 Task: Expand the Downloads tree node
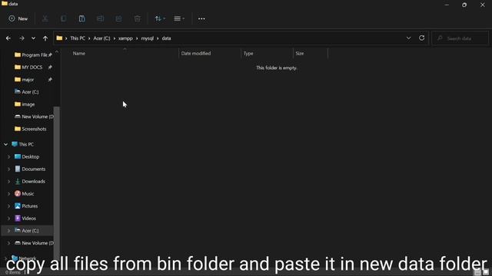click(x=8, y=182)
